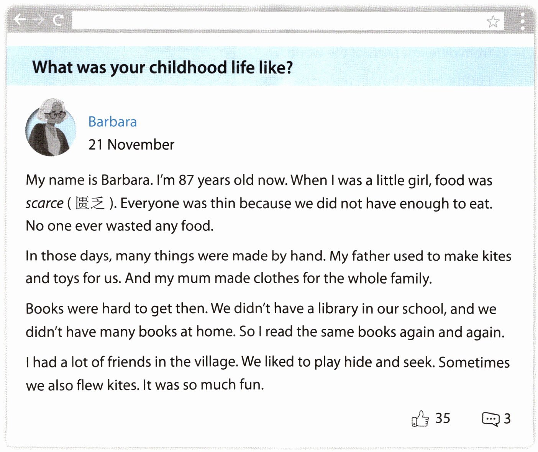Click the comment count of 3
Screen dimensions: 538x452
[x=507, y=419]
